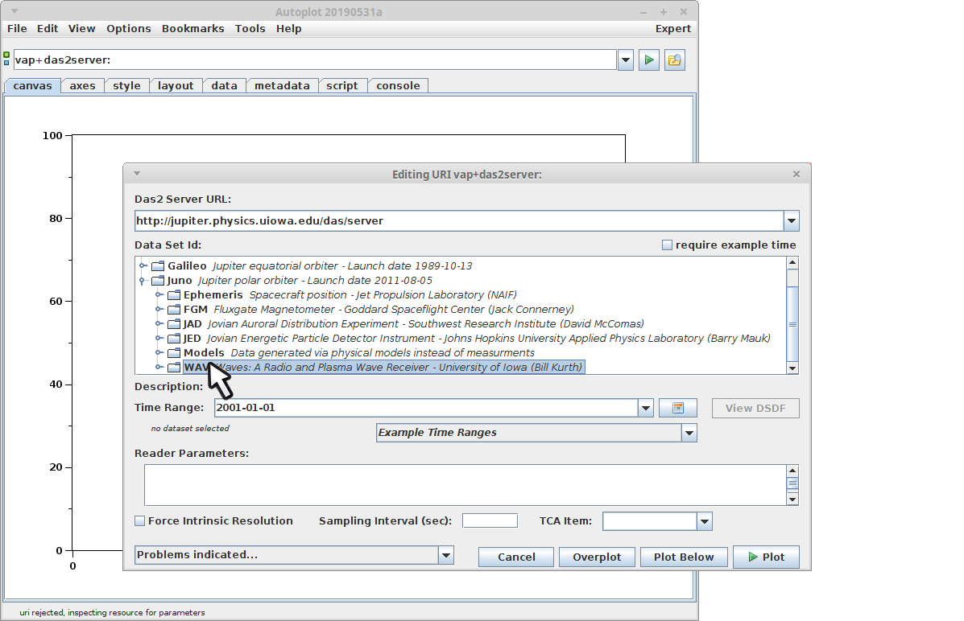The width and height of the screenshot is (964, 621).
Task: Open the dialog title bar menu triangle
Action: (137, 174)
